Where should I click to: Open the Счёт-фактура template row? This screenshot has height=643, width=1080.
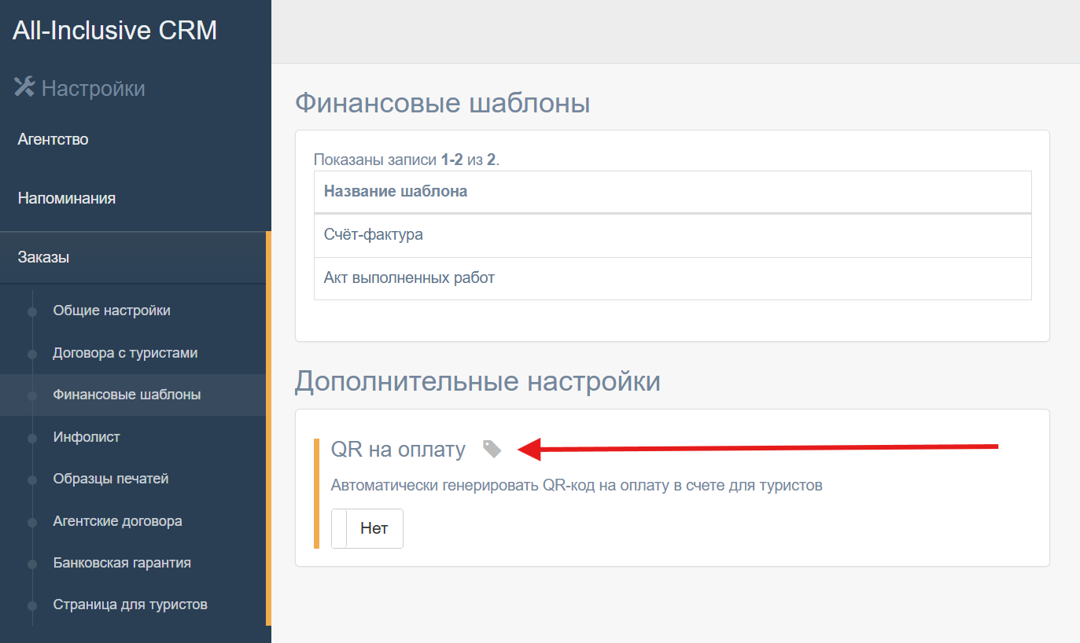click(x=374, y=234)
